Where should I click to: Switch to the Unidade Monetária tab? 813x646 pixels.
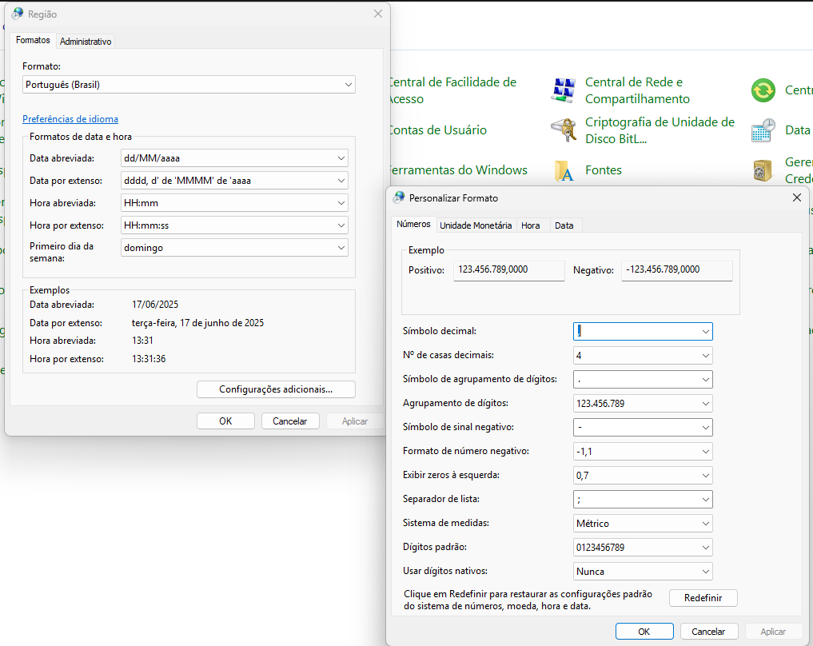click(476, 225)
